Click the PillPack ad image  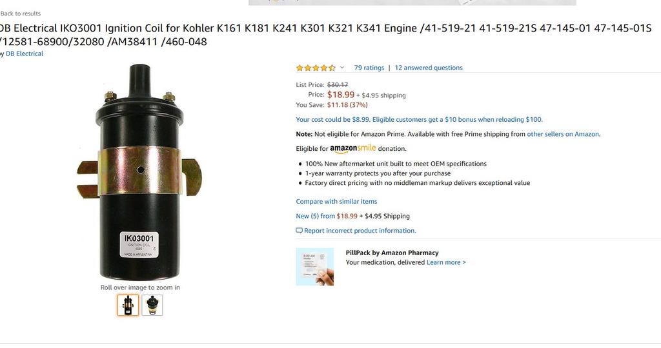point(314,267)
